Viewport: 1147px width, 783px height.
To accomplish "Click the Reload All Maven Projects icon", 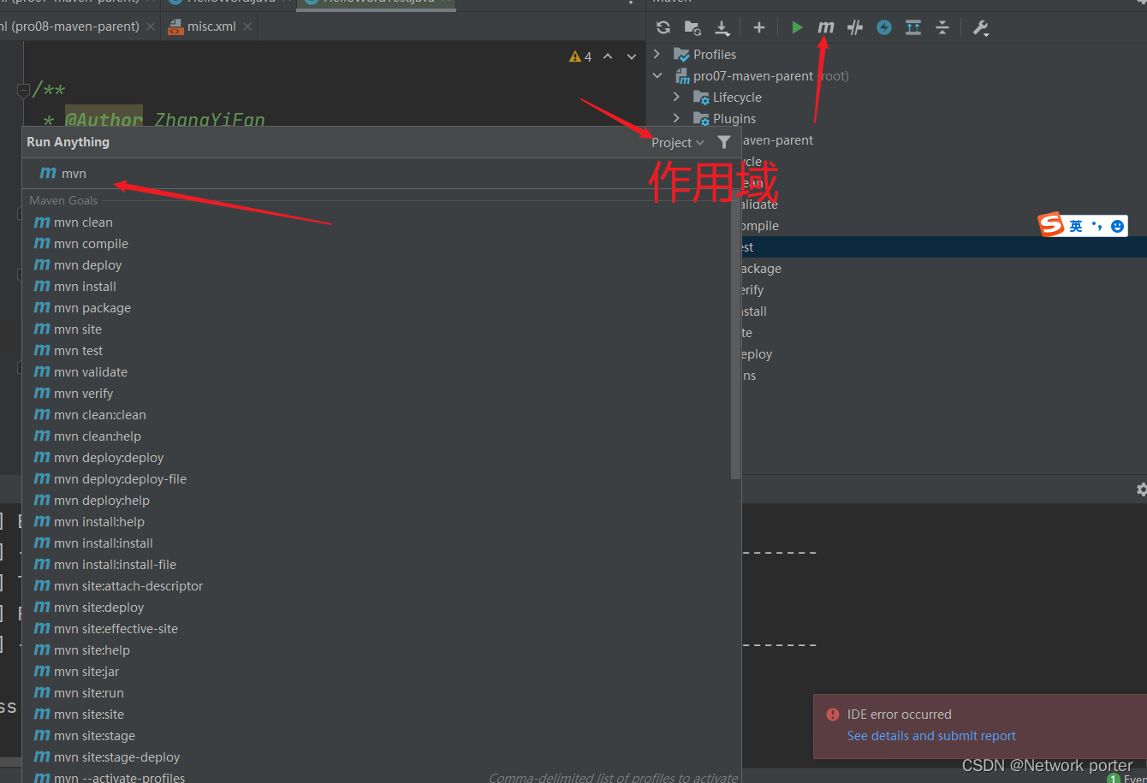I will (x=663, y=27).
